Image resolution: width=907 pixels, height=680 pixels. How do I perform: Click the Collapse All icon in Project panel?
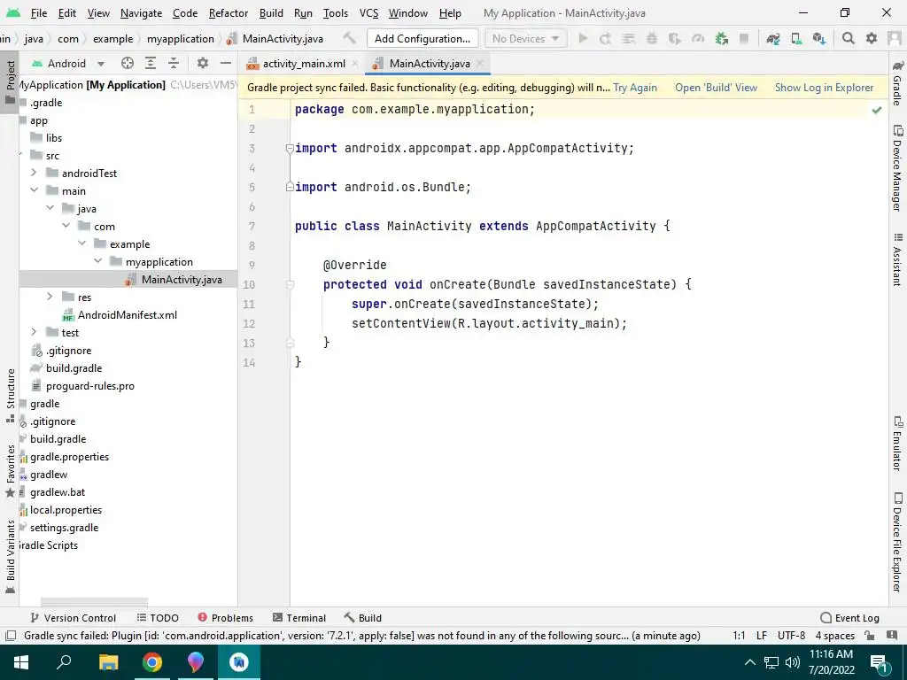tap(174, 63)
